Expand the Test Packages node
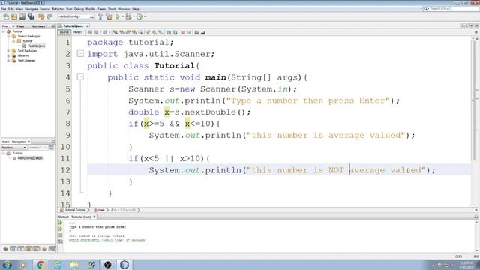This screenshot has width=480, height=270. coord(8,51)
